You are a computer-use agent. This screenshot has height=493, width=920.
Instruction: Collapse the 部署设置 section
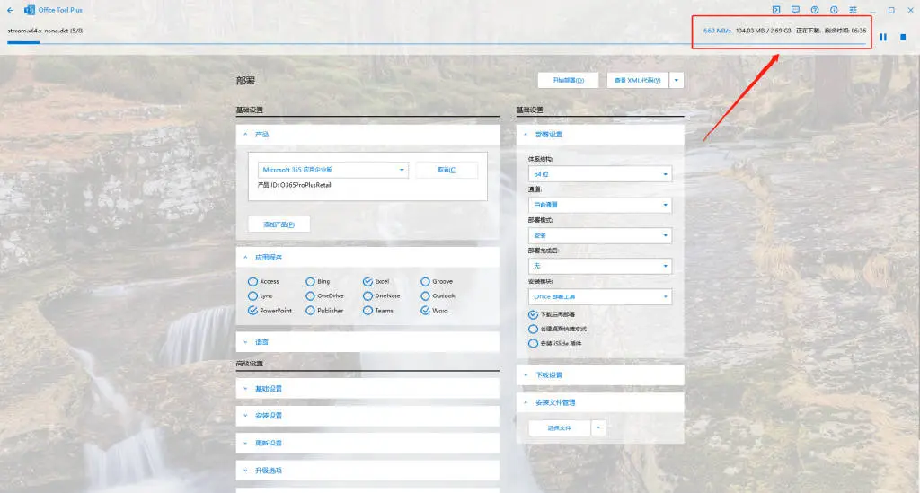599,134
